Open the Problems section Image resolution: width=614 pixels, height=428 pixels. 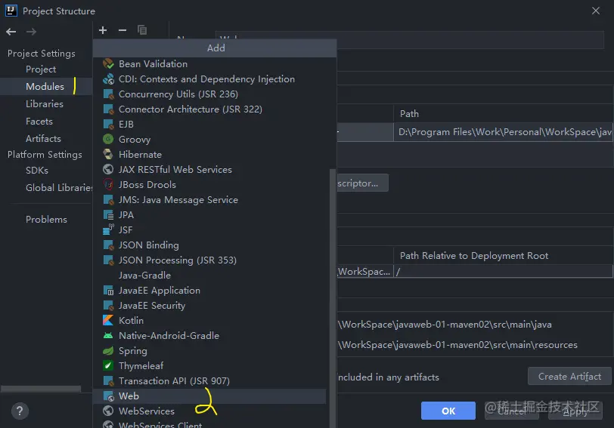(x=46, y=220)
